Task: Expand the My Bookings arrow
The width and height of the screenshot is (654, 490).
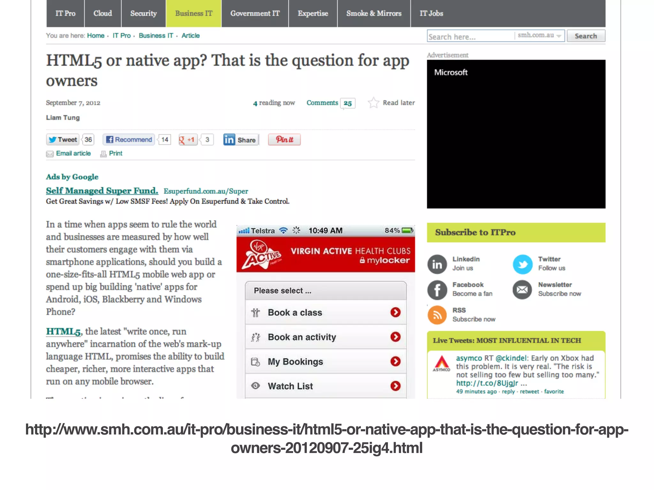Action: [x=395, y=361]
